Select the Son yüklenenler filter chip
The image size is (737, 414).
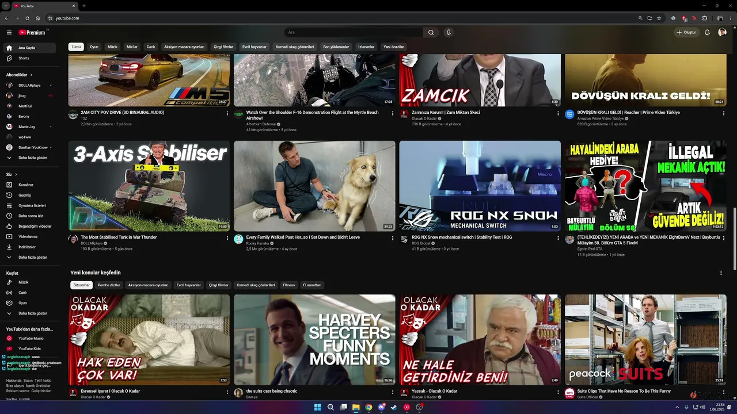tap(336, 47)
